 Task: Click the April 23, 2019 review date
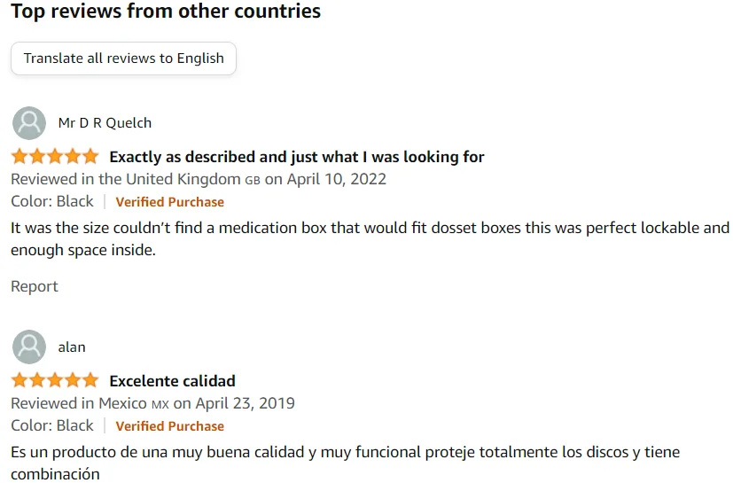245,403
